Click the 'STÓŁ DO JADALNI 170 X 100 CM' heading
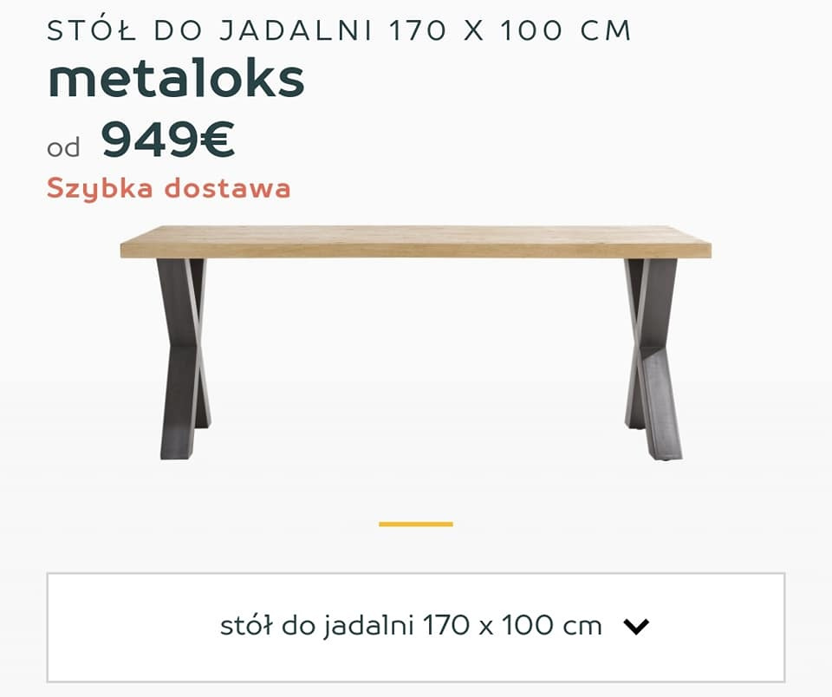This screenshot has width=832, height=697. click(340, 30)
